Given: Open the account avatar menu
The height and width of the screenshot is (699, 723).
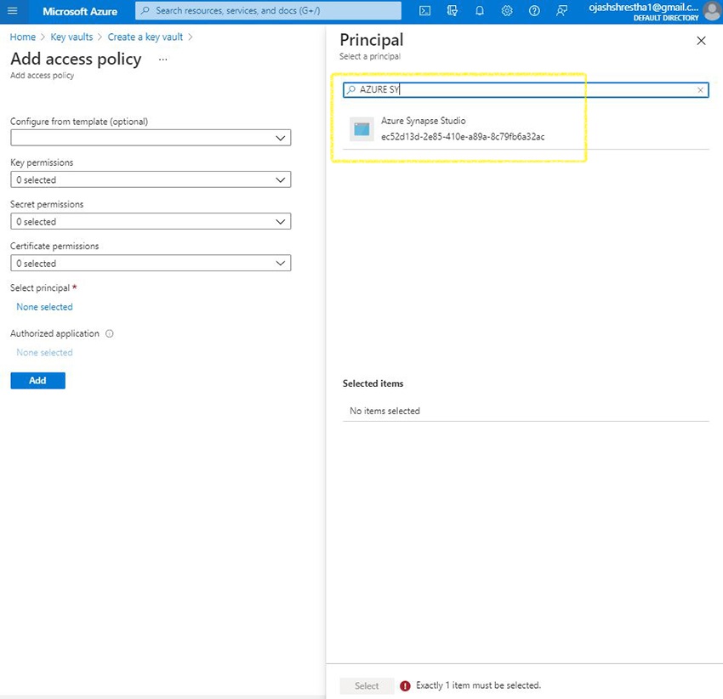Looking at the screenshot, I should click(712, 11).
